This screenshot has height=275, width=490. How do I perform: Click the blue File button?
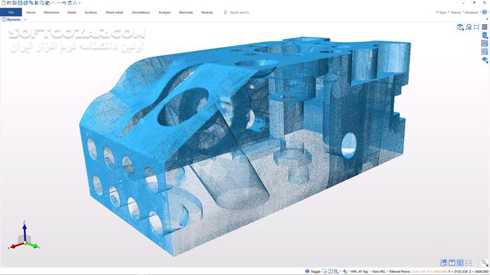[x=11, y=13]
